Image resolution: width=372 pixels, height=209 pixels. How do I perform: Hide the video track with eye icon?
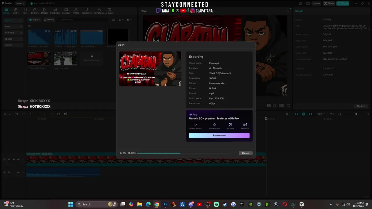pyautogui.click(x=14, y=159)
